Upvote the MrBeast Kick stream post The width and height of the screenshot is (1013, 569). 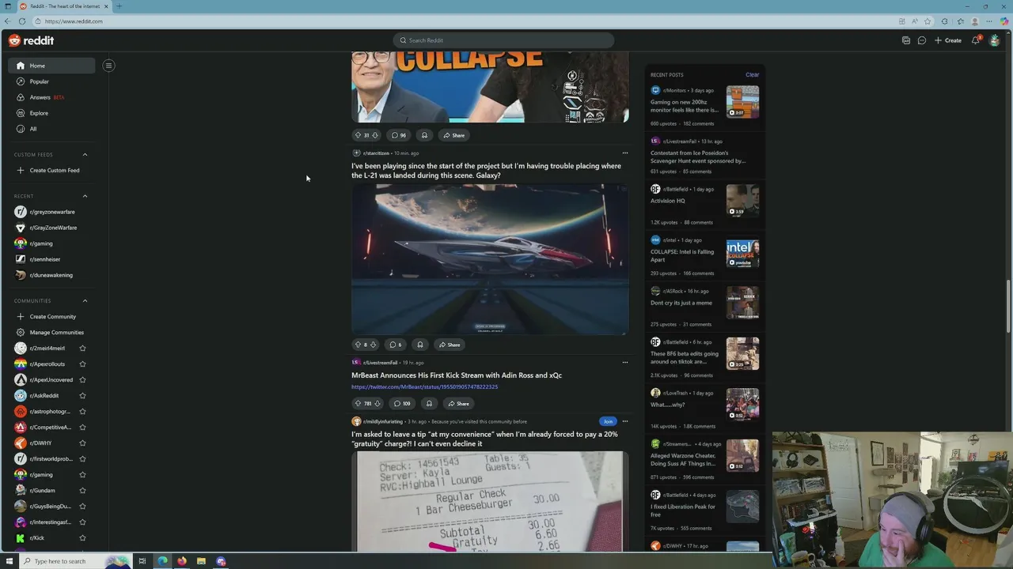pyautogui.click(x=358, y=404)
